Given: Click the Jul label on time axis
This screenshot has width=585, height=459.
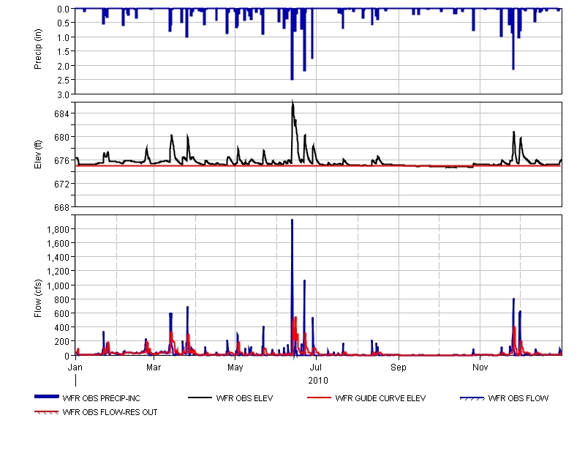Looking at the screenshot, I should pyautogui.click(x=316, y=367).
